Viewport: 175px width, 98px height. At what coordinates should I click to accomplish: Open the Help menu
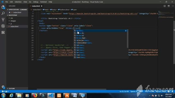tap(50, 2)
